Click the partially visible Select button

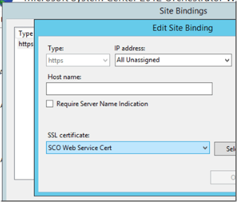226,148
